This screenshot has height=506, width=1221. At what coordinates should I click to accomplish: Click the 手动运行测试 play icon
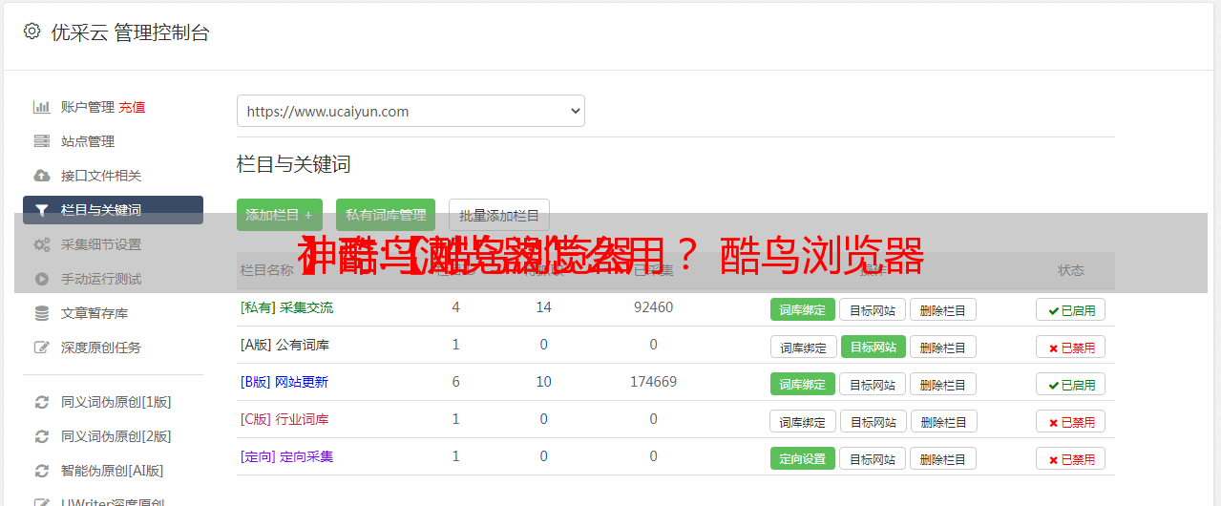[41, 279]
